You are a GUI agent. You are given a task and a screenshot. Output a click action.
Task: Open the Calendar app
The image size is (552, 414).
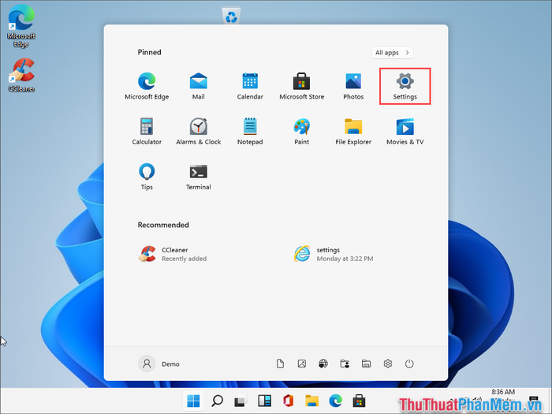(250, 86)
